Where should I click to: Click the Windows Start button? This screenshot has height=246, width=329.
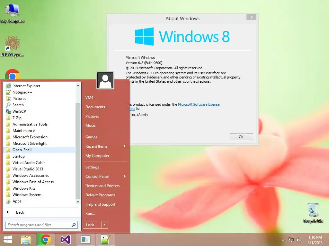(8, 240)
